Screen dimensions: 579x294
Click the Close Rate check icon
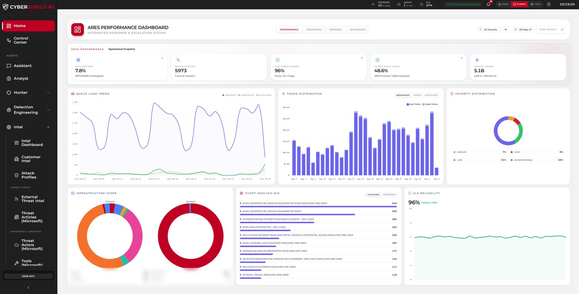coord(378,60)
